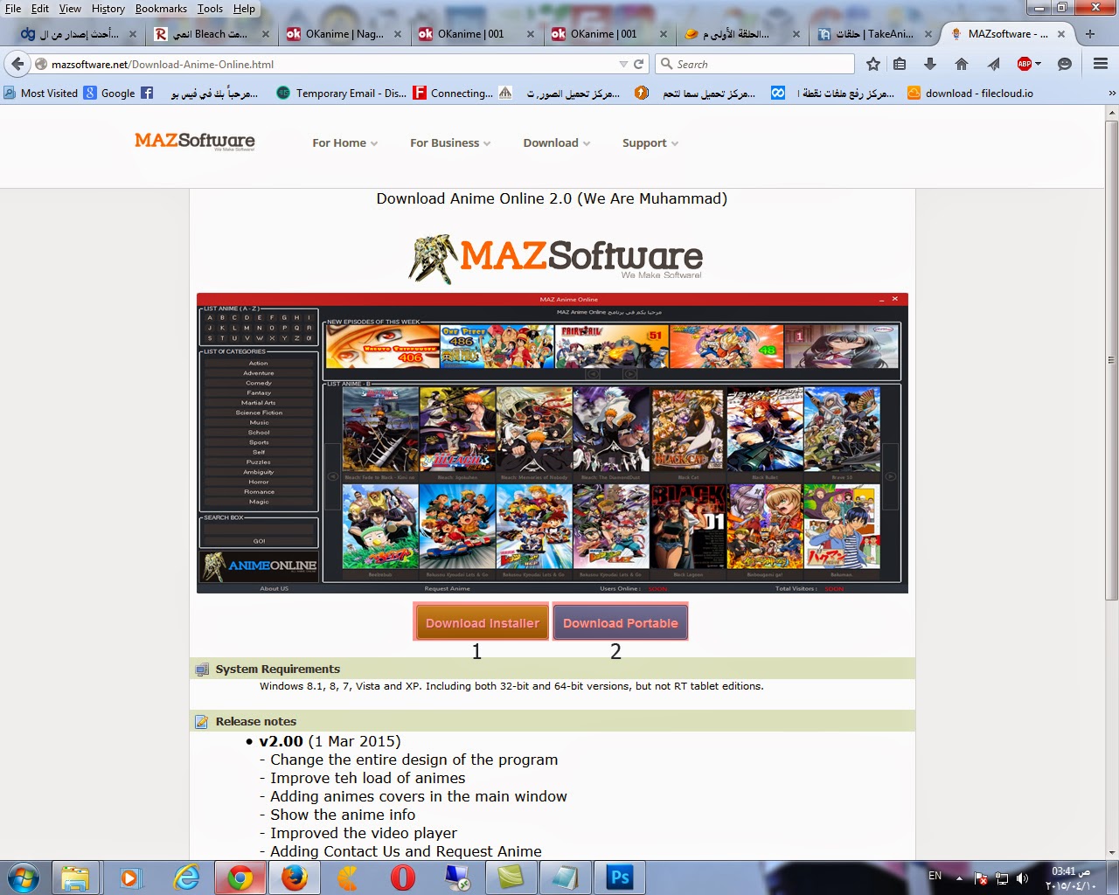This screenshot has width=1119, height=895.
Task: Open the Google bookmark
Action: 109,93
